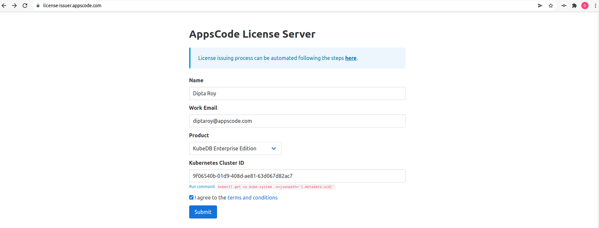Click the 'Name' label
The height and width of the screenshot is (228, 599).
coord(196,80)
